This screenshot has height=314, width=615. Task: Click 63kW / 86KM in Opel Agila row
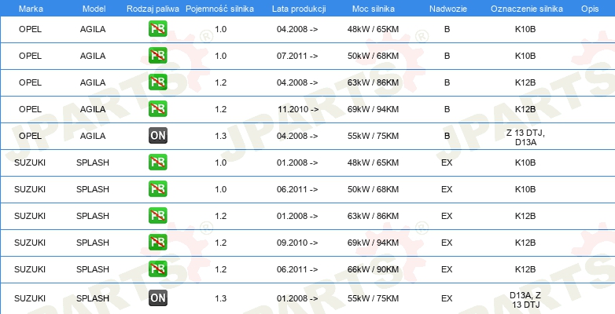pos(373,82)
